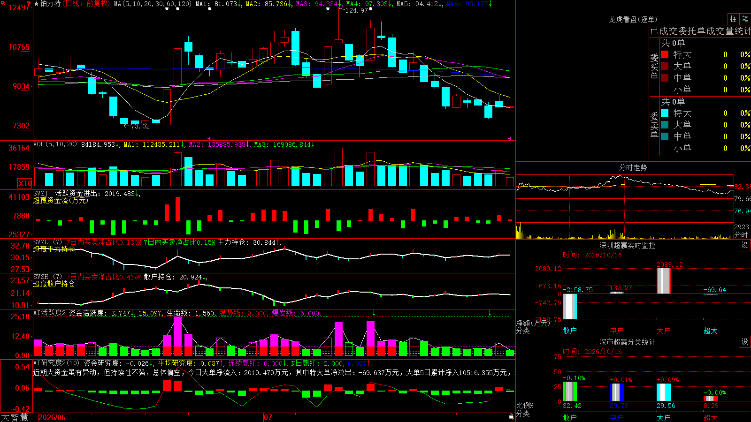Screen dimensions: 751x422
Task: Click the 07 month marker on timeline
Action: coord(268,417)
